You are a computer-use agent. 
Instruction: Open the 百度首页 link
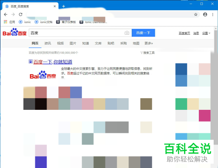click(184, 33)
